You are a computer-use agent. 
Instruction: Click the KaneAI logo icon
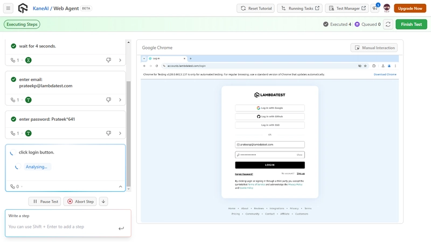tap(23, 8)
